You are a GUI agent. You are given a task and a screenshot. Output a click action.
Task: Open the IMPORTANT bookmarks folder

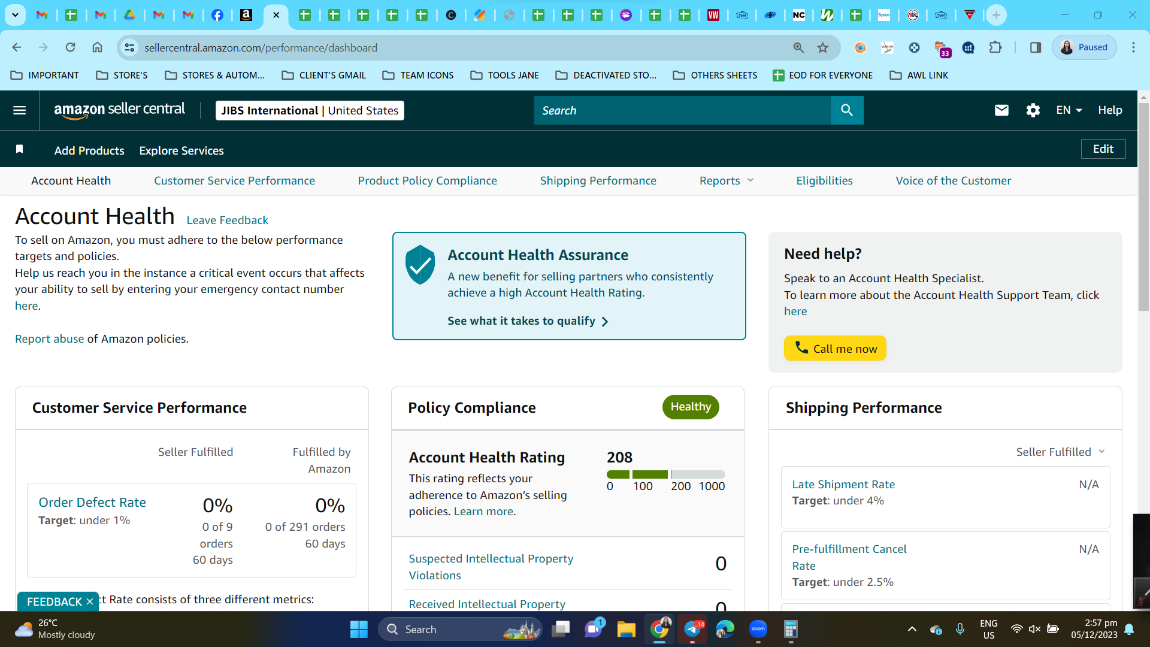[x=45, y=75]
